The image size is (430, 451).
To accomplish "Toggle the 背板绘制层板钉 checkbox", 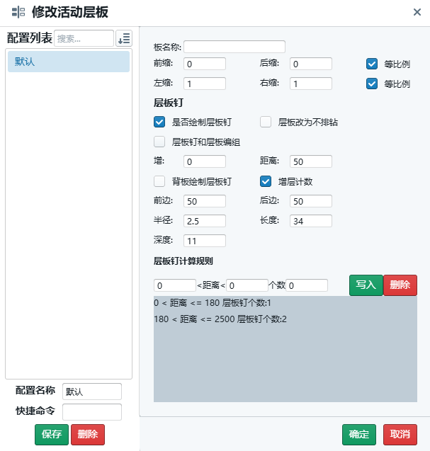I will point(159,181).
